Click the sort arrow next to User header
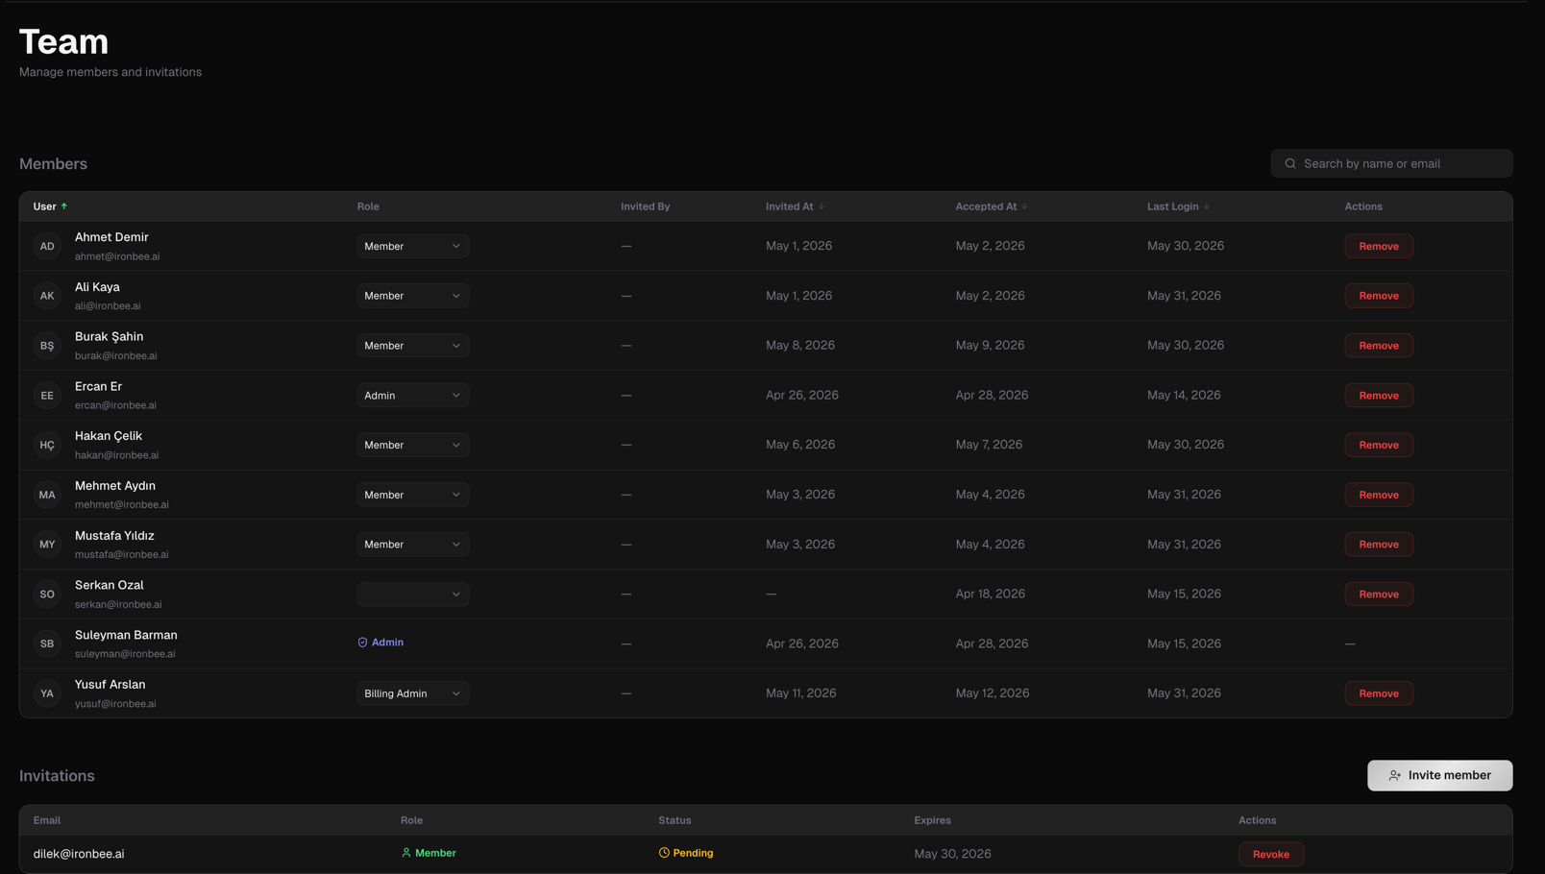This screenshot has width=1545, height=874. [x=64, y=206]
